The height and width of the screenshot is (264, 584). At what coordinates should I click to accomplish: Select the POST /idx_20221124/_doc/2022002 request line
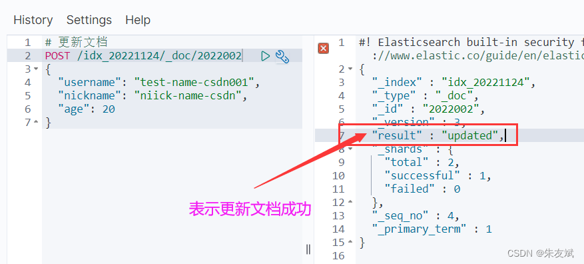tap(143, 56)
